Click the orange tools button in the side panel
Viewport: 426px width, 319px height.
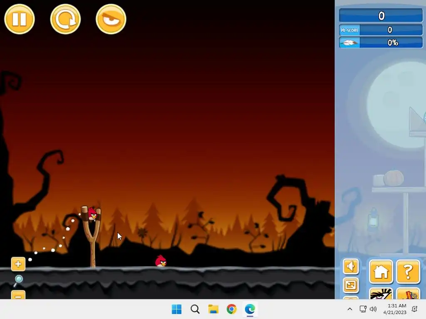click(x=408, y=294)
